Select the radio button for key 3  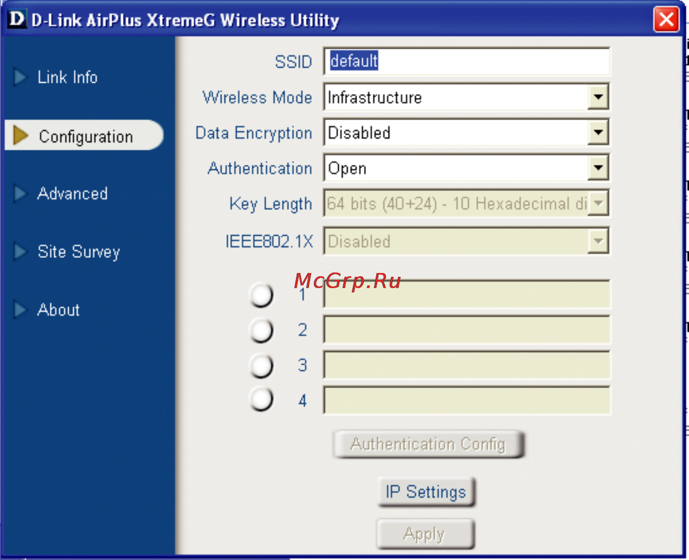coord(261,366)
